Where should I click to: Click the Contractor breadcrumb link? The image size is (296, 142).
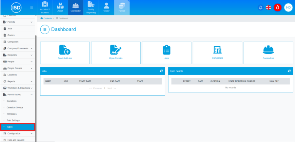(x=48, y=18)
